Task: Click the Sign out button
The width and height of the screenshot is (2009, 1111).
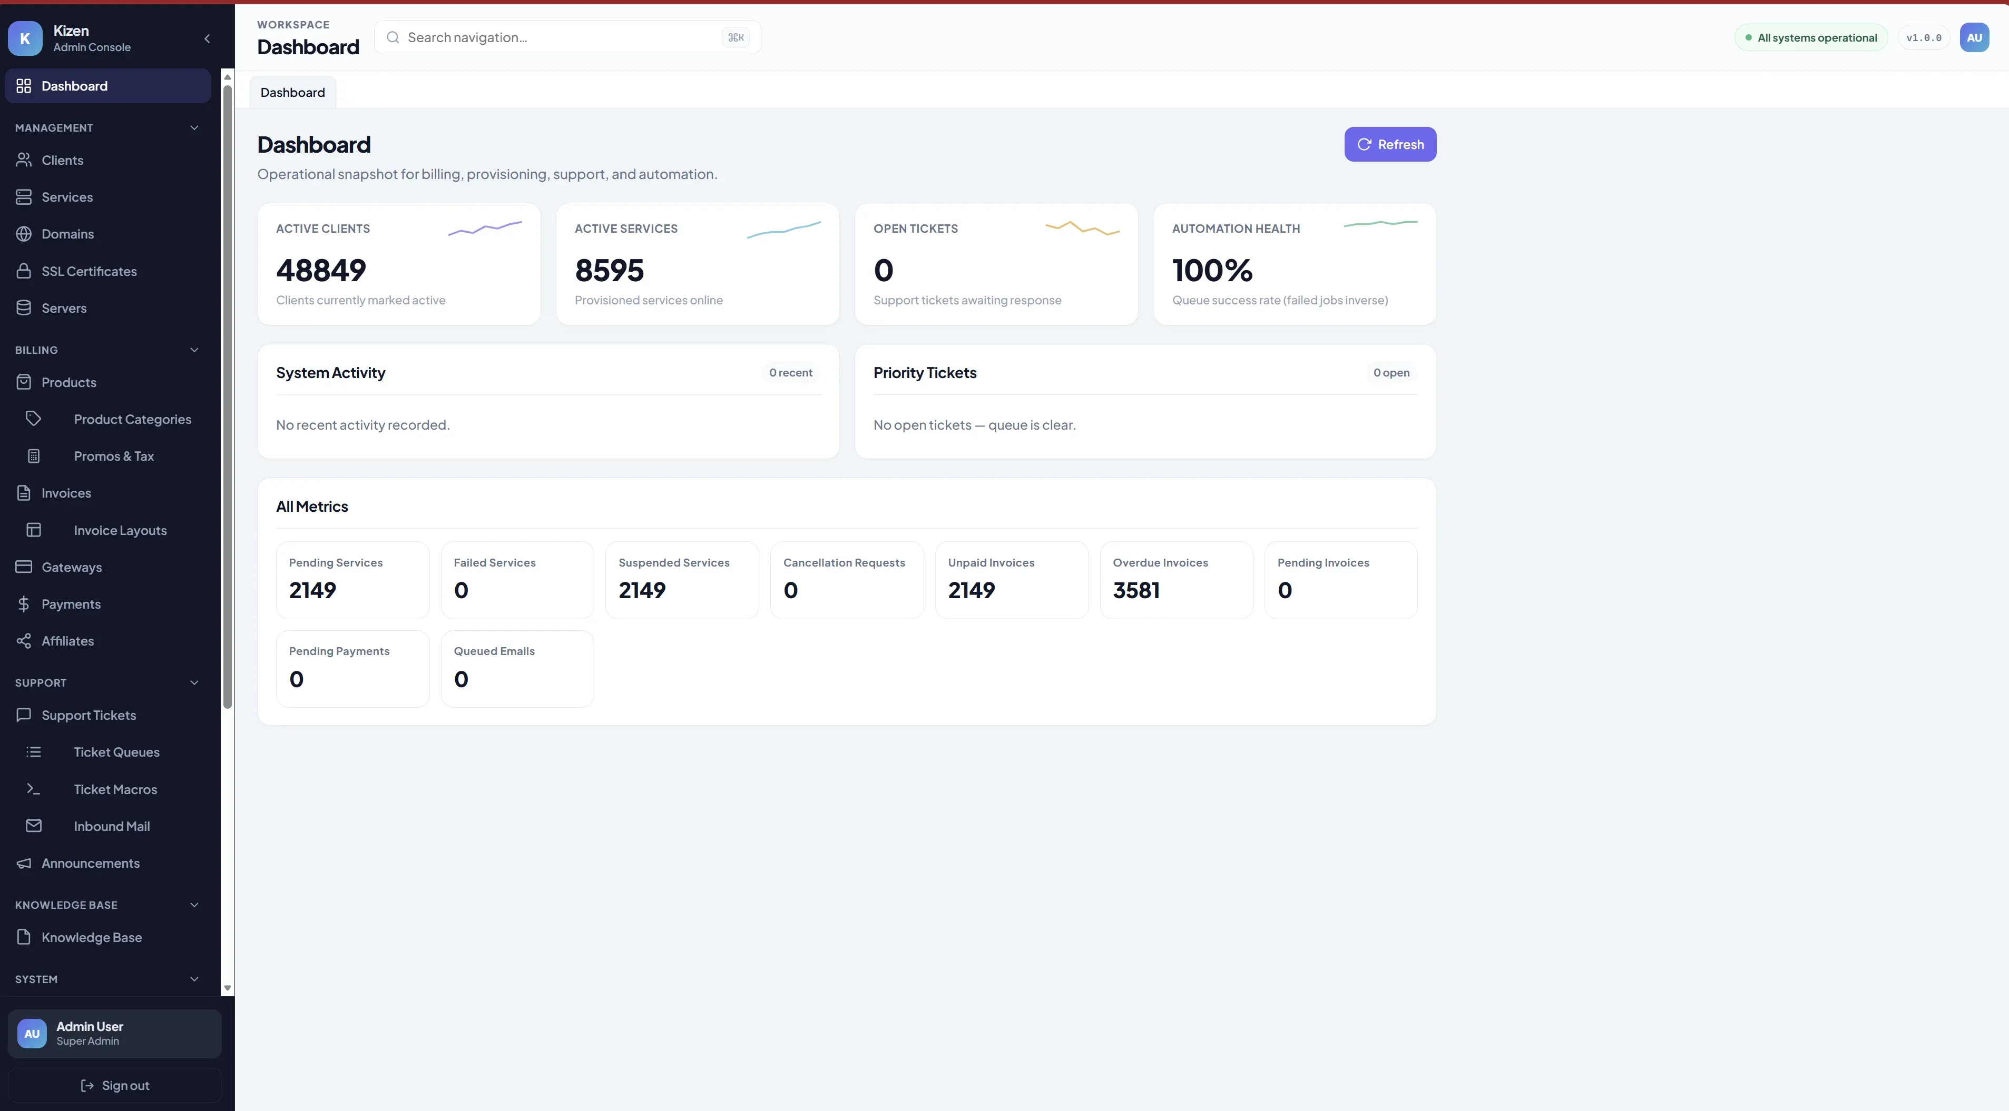Action: (x=115, y=1085)
